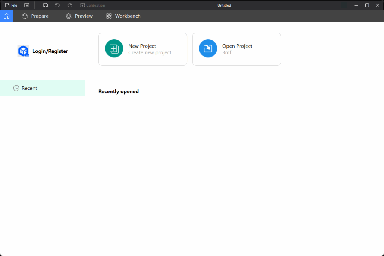Click the save floppy disk icon

pos(45,5)
